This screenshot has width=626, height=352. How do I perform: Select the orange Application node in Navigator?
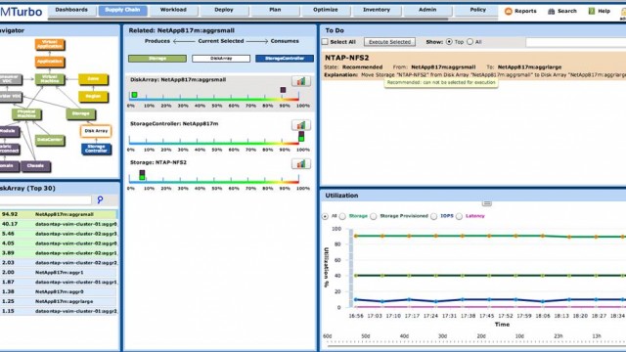[50, 62]
